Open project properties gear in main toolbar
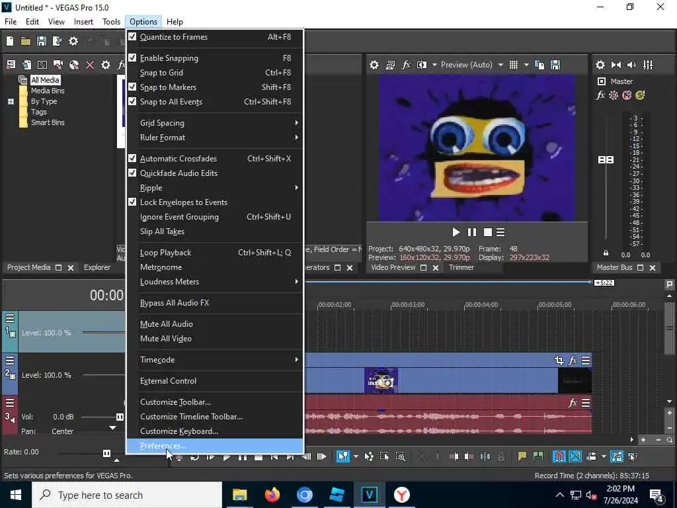677x508 pixels. tap(73, 41)
